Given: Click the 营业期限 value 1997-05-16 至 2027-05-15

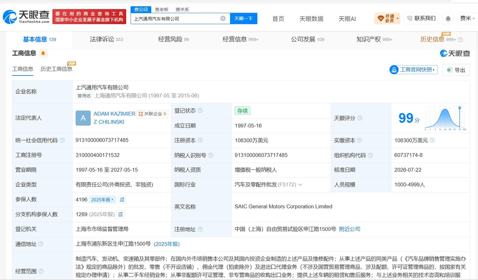Looking at the screenshot, I should click(106, 170).
